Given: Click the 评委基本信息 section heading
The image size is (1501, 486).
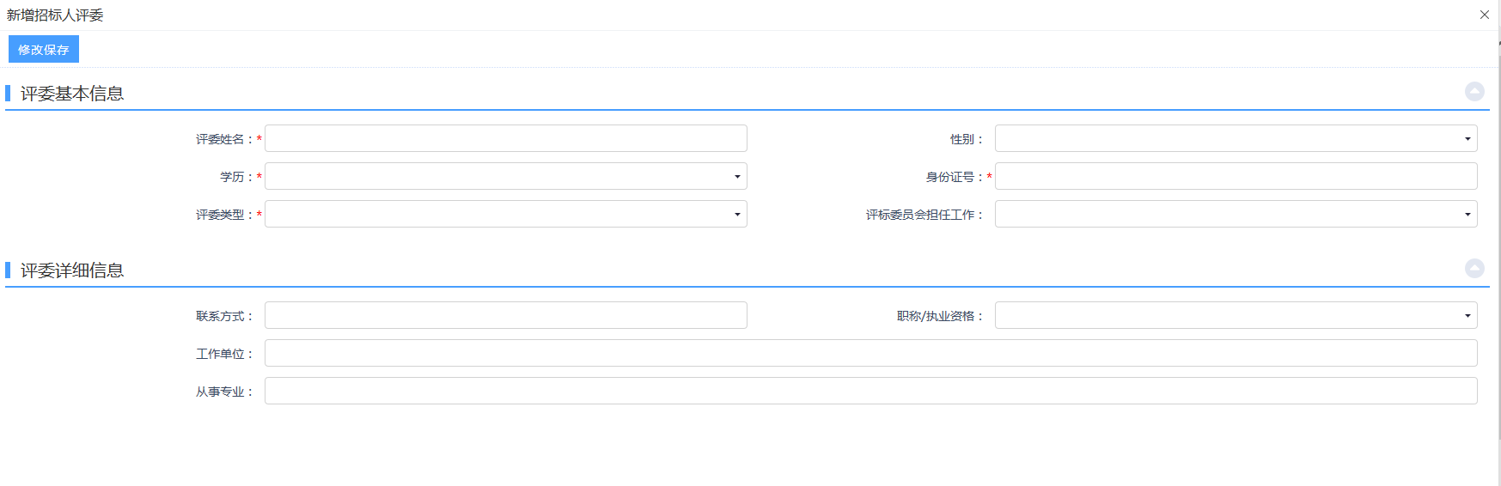Looking at the screenshot, I should [x=72, y=94].
